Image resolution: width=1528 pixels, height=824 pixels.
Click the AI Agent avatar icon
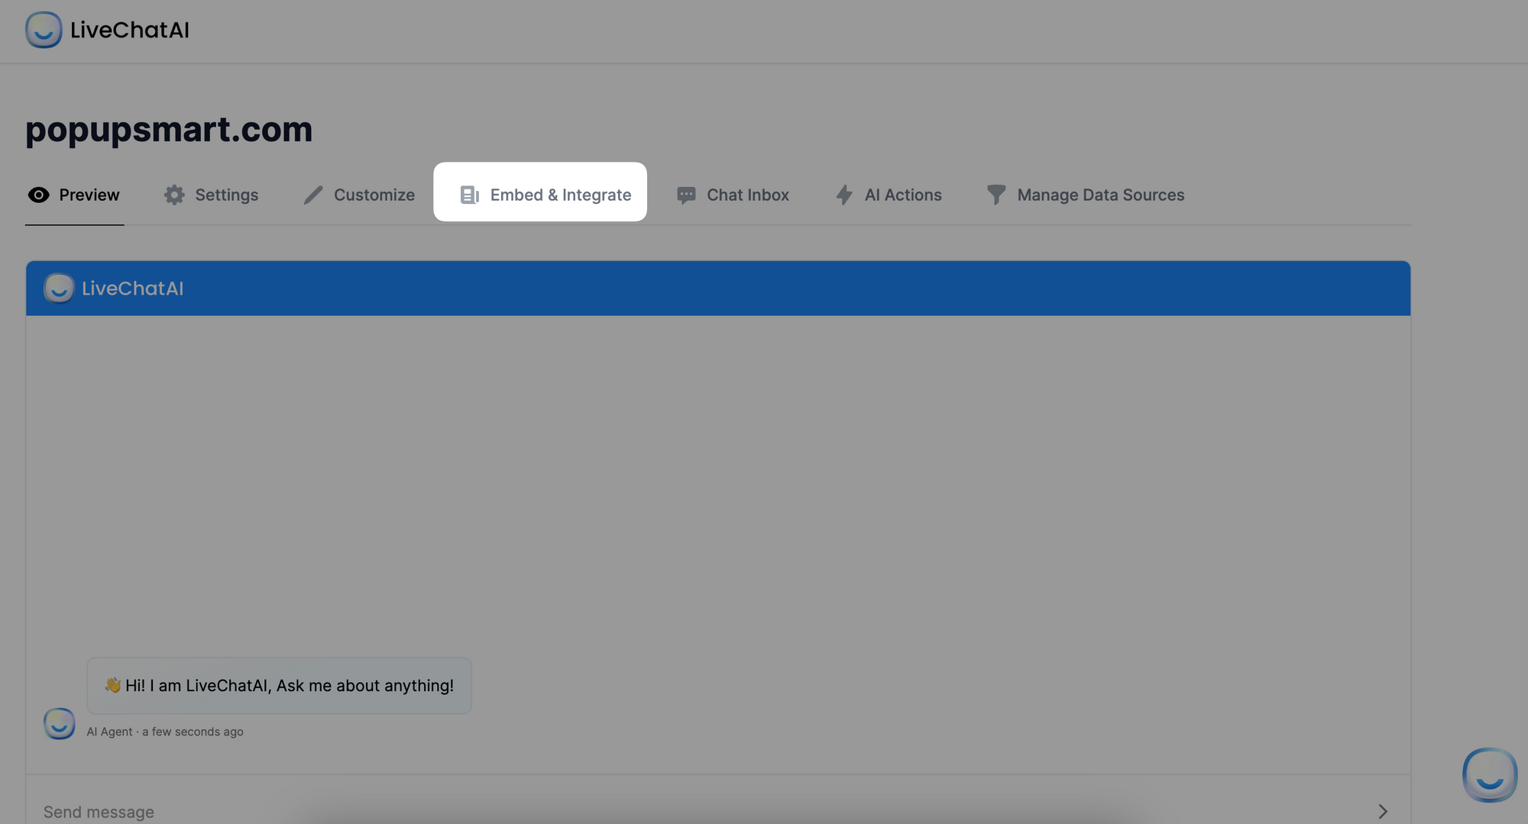click(x=59, y=724)
